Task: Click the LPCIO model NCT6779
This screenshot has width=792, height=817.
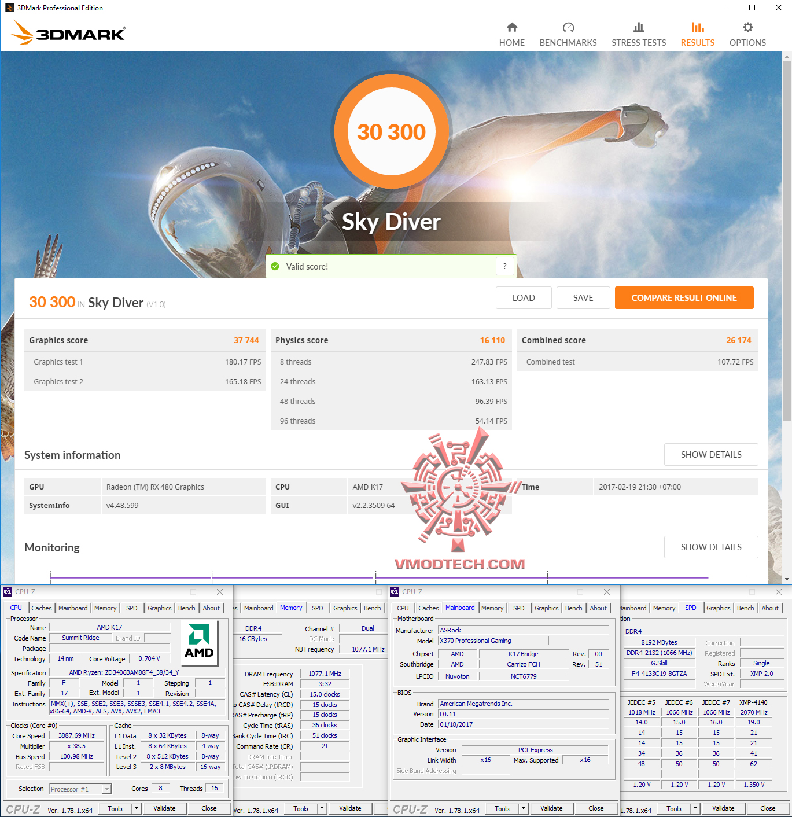Action: (x=524, y=676)
